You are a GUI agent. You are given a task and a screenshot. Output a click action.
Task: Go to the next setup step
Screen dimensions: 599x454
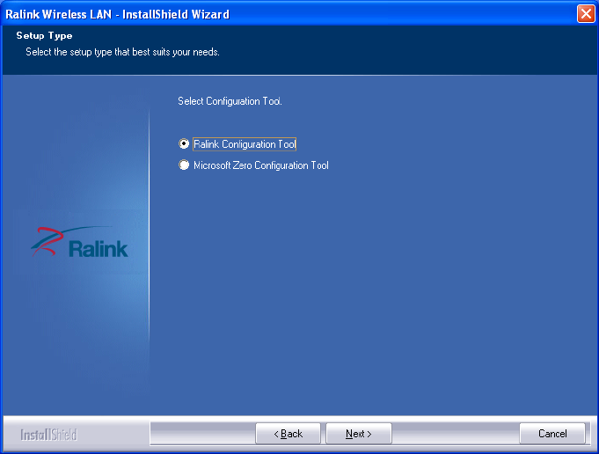pos(358,434)
